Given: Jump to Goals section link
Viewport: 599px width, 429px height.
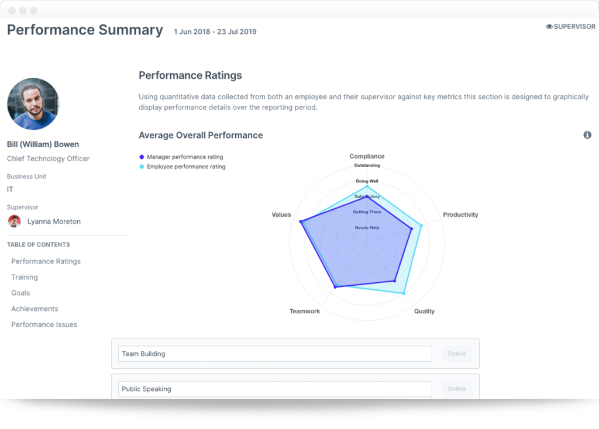Looking at the screenshot, I should point(20,293).
